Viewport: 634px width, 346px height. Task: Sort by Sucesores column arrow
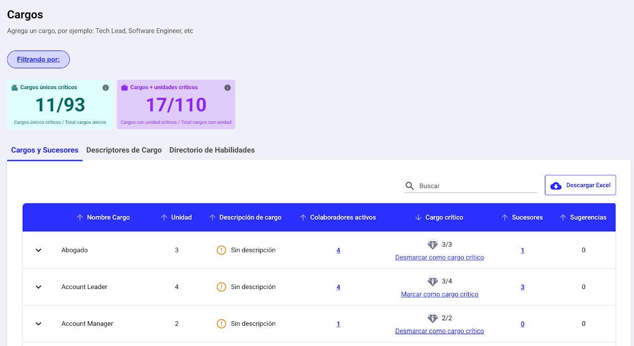pyautogui.click(x=505, y=217)
